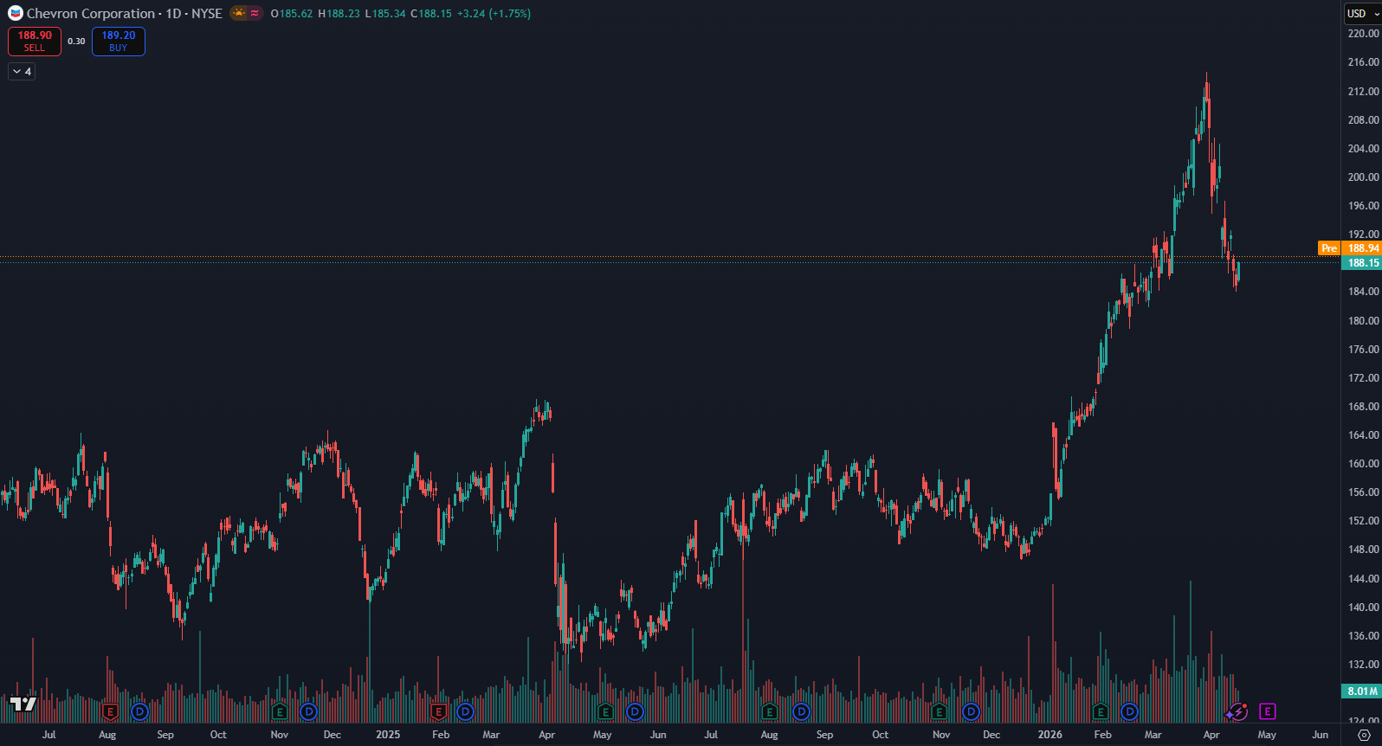Screen dimensions: 1382x746
Task: Click the pink wavy data-status icon
Action: [255, 14]
